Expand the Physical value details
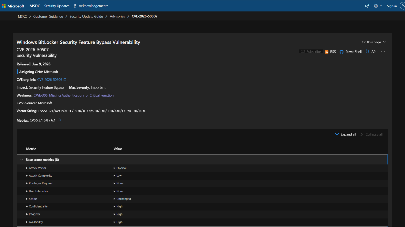 tap(114, 168)
